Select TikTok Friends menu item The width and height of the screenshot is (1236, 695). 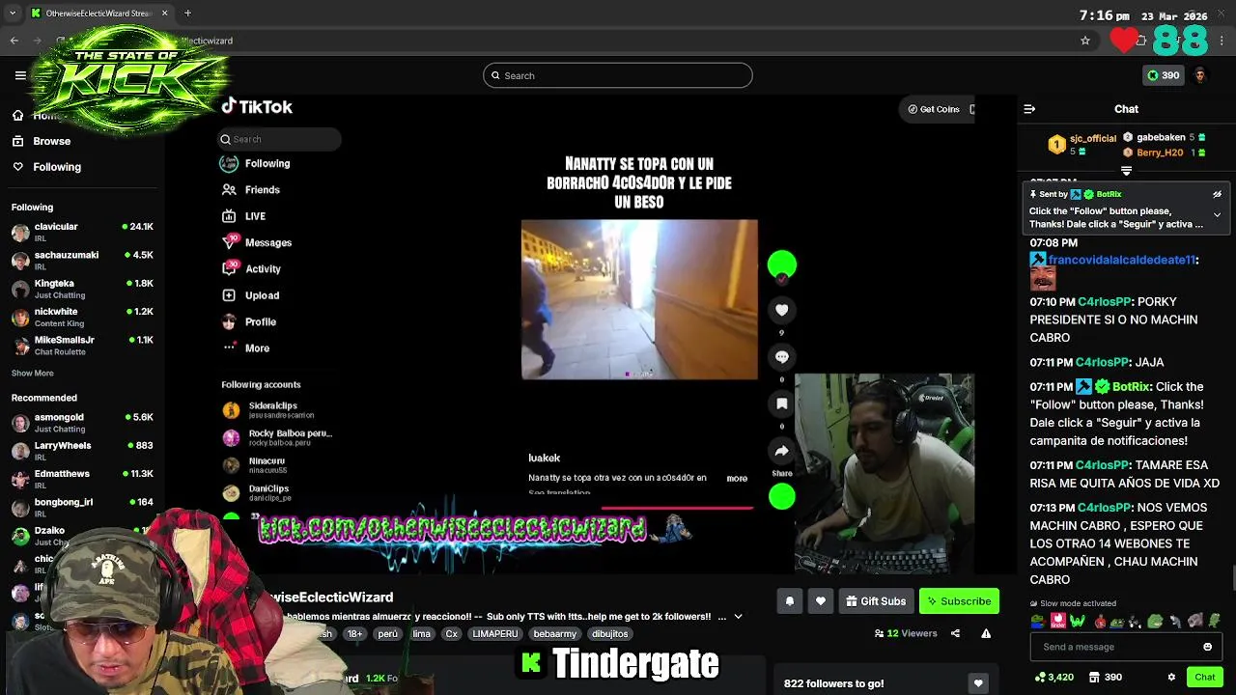251,190
